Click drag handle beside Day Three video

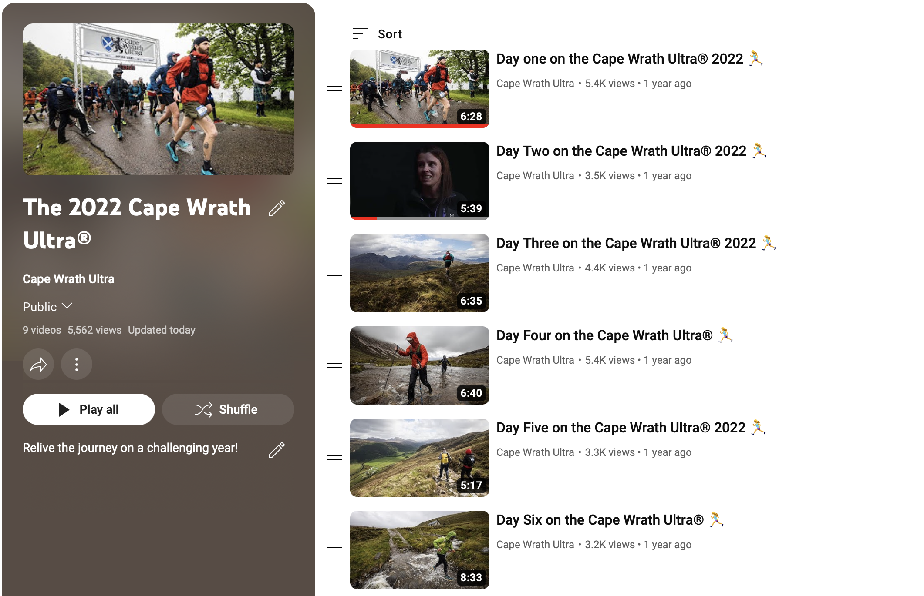pos(334,273)
